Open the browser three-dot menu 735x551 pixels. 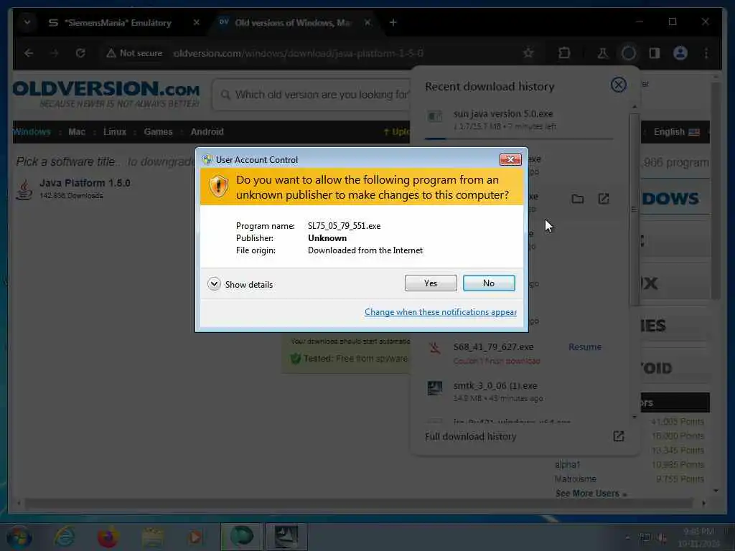point(706,53)
